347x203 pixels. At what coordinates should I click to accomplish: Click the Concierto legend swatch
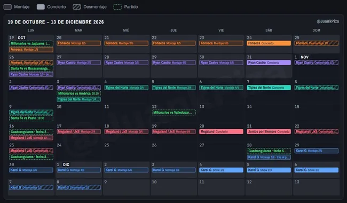pyautogui.click(x=41, y=7)
